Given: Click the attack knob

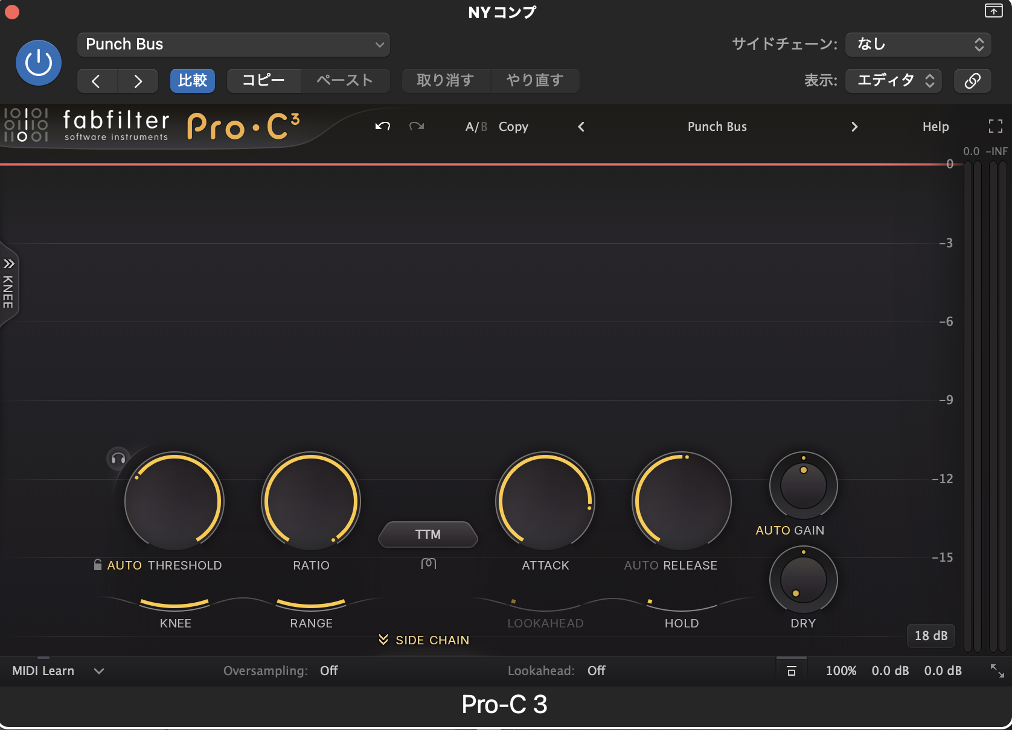Looking at the screenshot, I should click(x=545, y=501).
